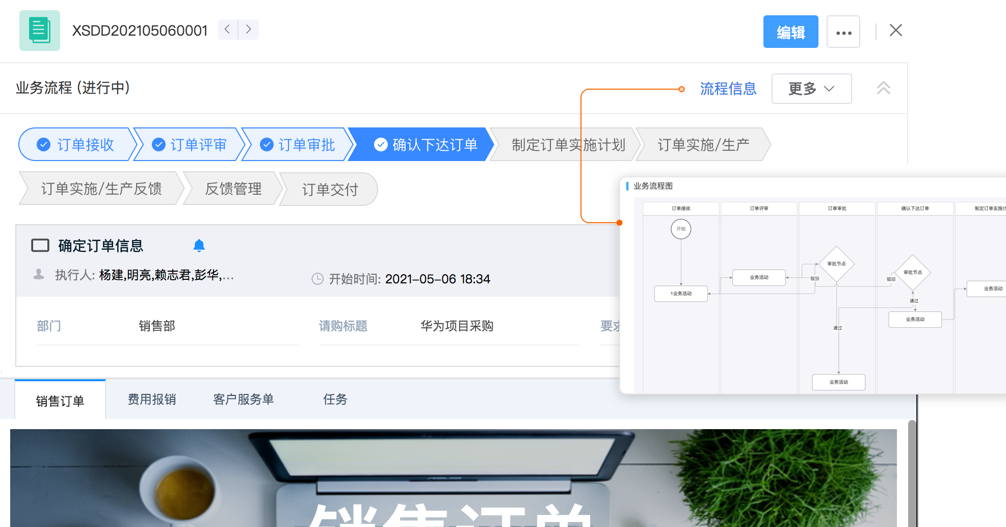Click the order number XSDD202105060001
The height and width of the screenshot is (527, 1006).
140,31
